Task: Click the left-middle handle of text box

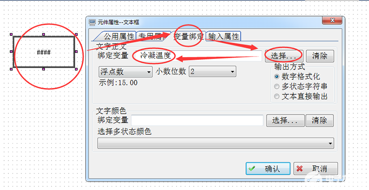Action: 11,52
